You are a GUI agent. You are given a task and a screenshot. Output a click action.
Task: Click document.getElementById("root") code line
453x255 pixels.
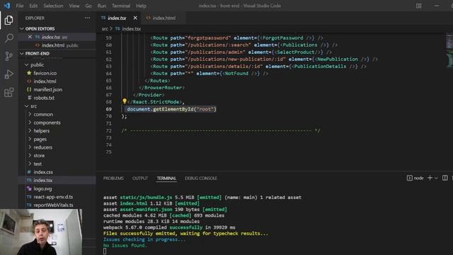pyautogui.click(x=171, y=109)
